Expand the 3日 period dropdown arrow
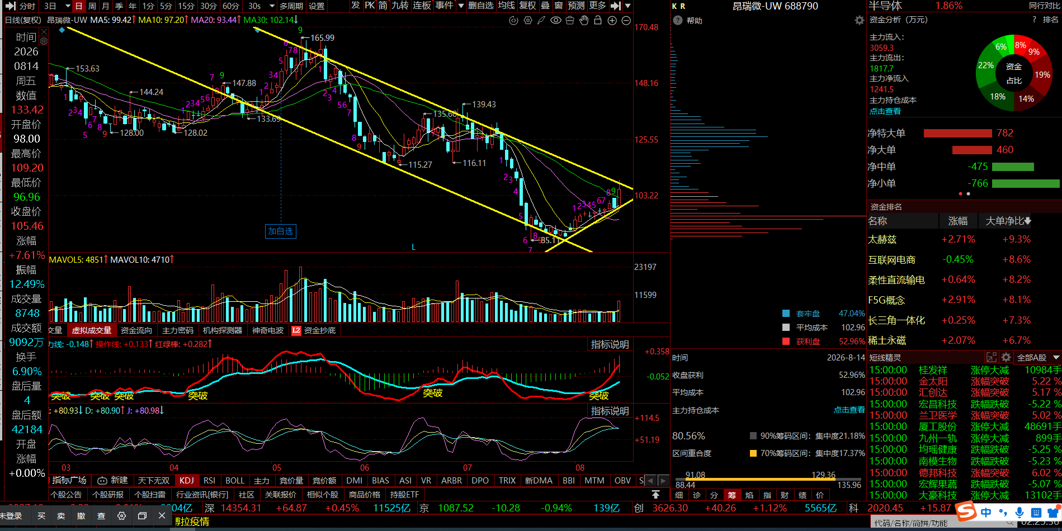 (68, 6)
